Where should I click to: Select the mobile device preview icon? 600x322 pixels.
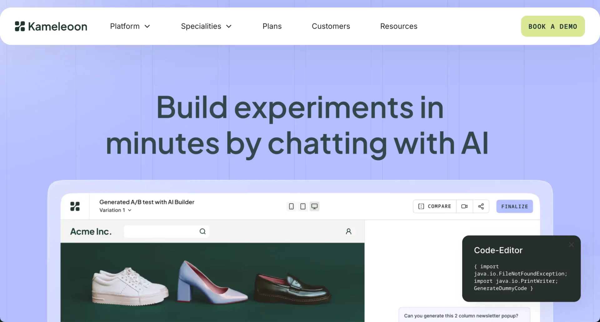pos(291,207)
